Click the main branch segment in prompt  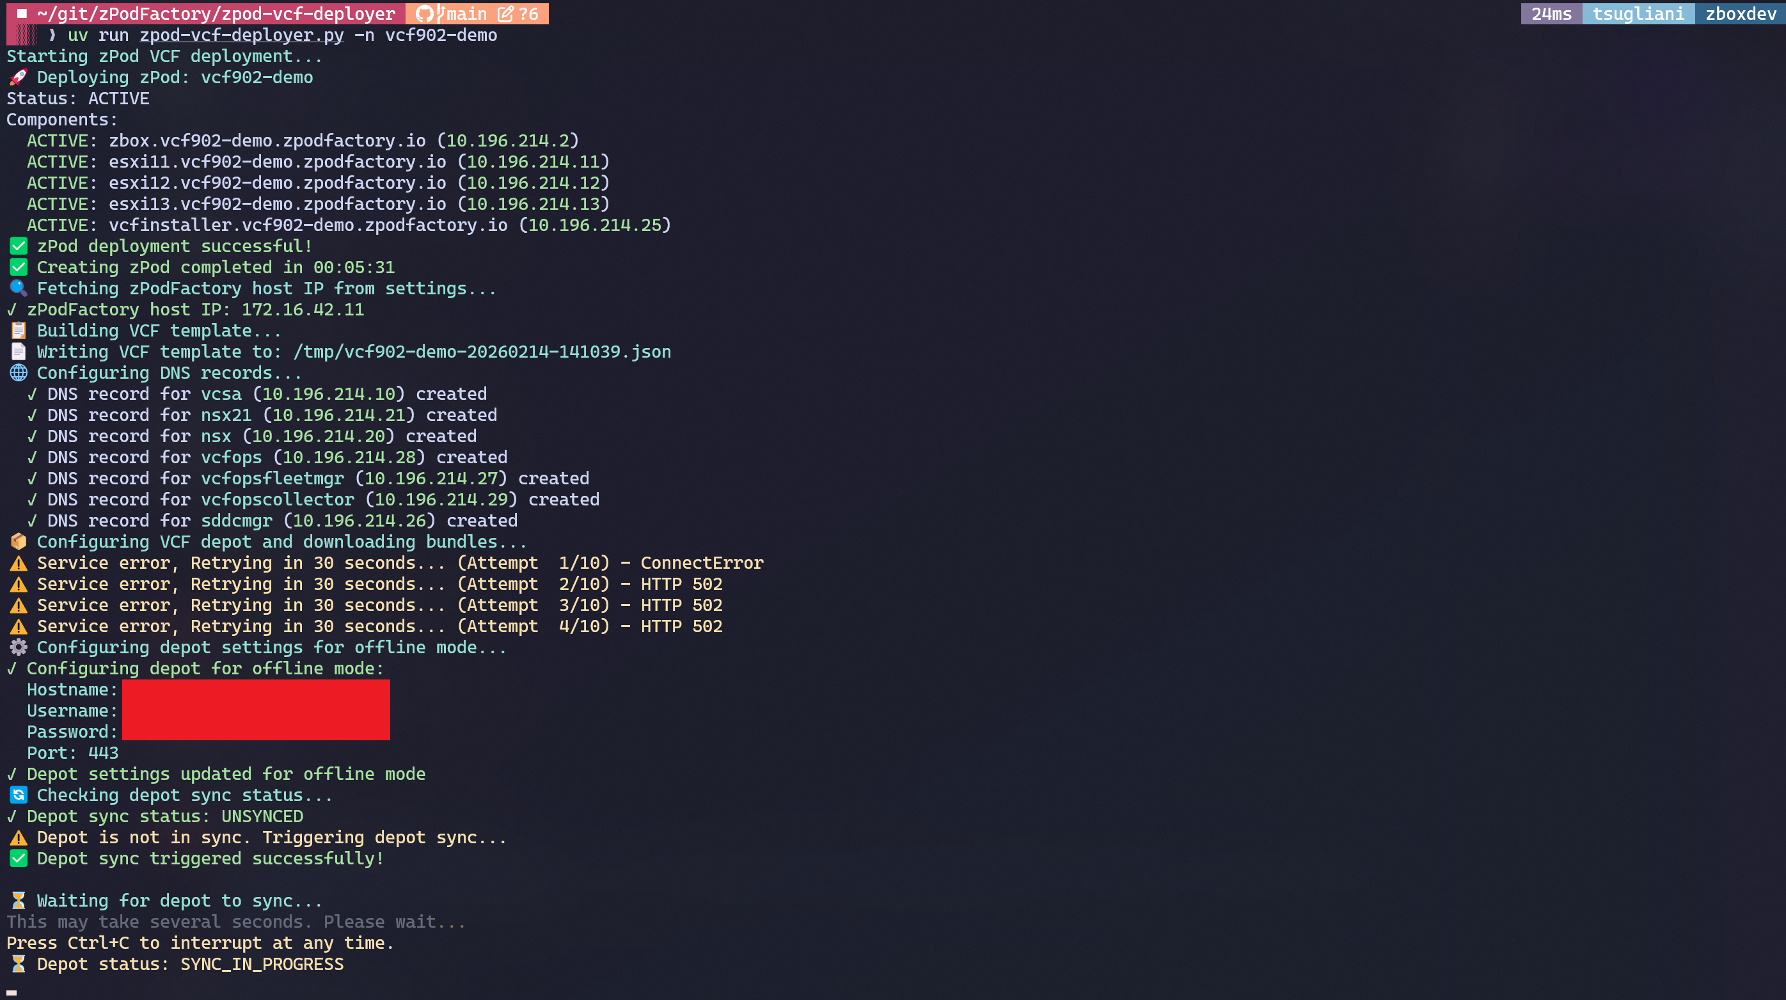pyautogui.click(x=466, y=14)
